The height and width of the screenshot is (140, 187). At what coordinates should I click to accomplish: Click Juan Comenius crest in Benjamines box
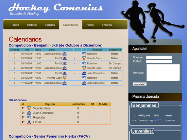pos(151,120)
